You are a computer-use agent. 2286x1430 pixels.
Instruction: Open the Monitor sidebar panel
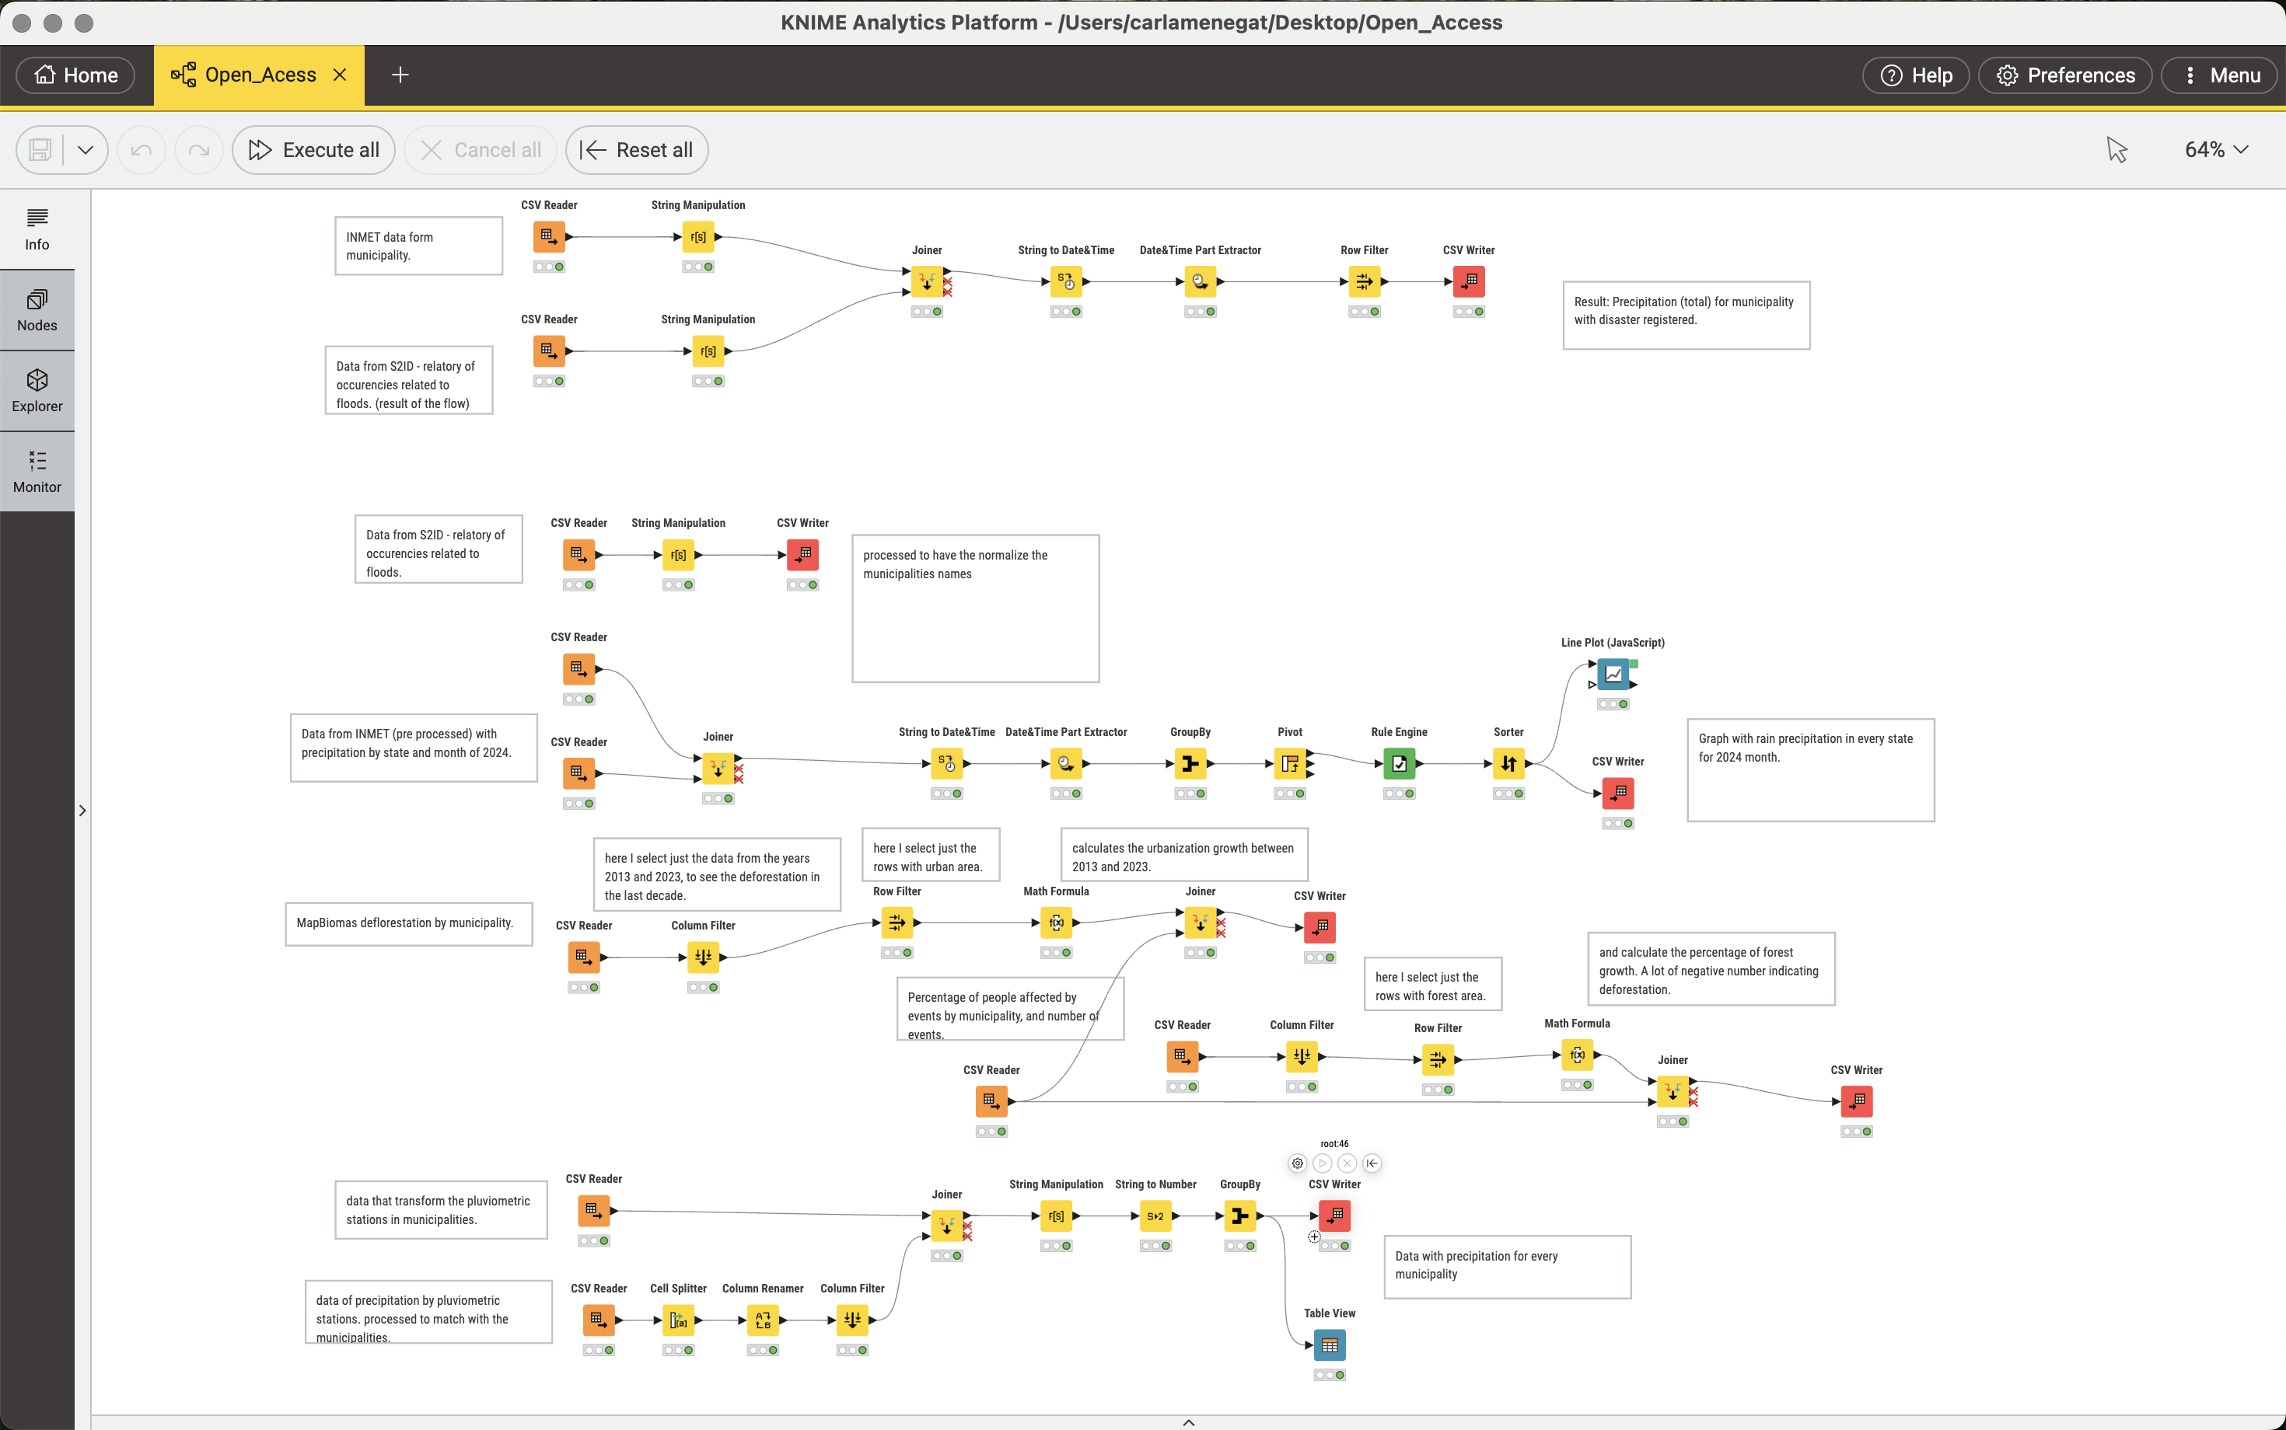pos(37,472)
